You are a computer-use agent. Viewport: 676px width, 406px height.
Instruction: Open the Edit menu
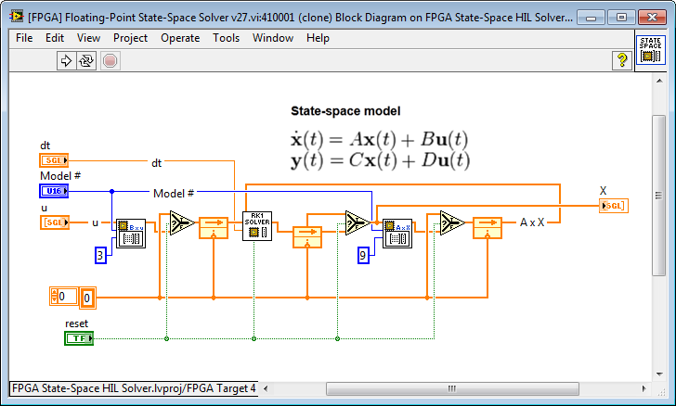(55, 38)
